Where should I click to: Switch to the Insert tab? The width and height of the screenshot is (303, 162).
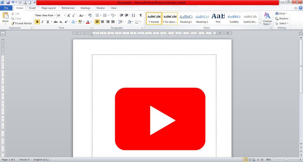pyautogui.click(x=32, y=8)
